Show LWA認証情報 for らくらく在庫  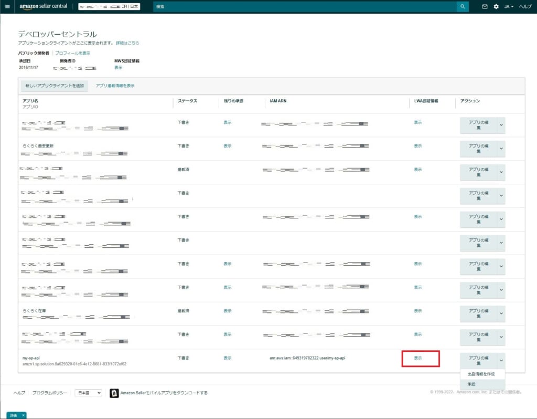click(418, 311)
